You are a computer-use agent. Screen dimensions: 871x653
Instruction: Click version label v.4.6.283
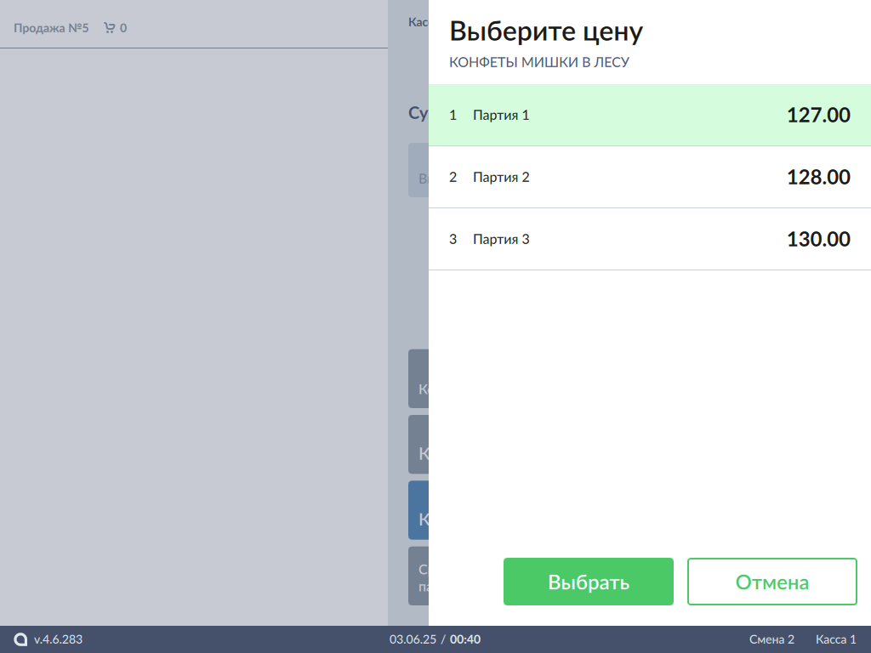click(x=58, y=639)
